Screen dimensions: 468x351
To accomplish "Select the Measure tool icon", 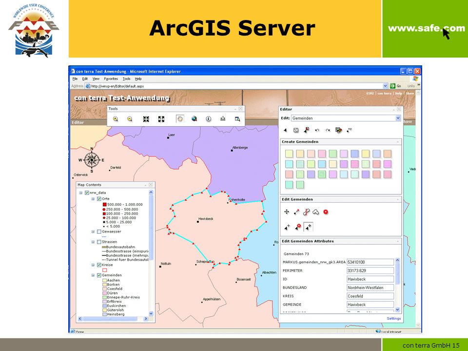I will 223,119.
